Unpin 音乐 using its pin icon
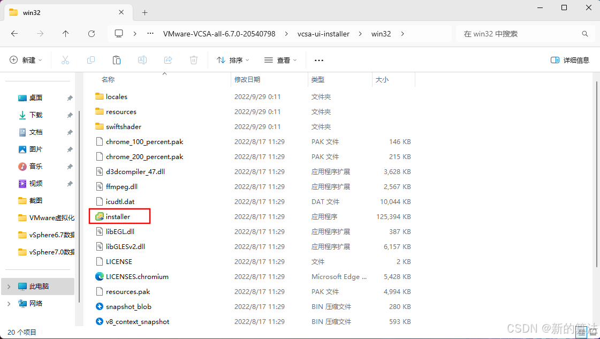600x339 pixels. [70, 167]
